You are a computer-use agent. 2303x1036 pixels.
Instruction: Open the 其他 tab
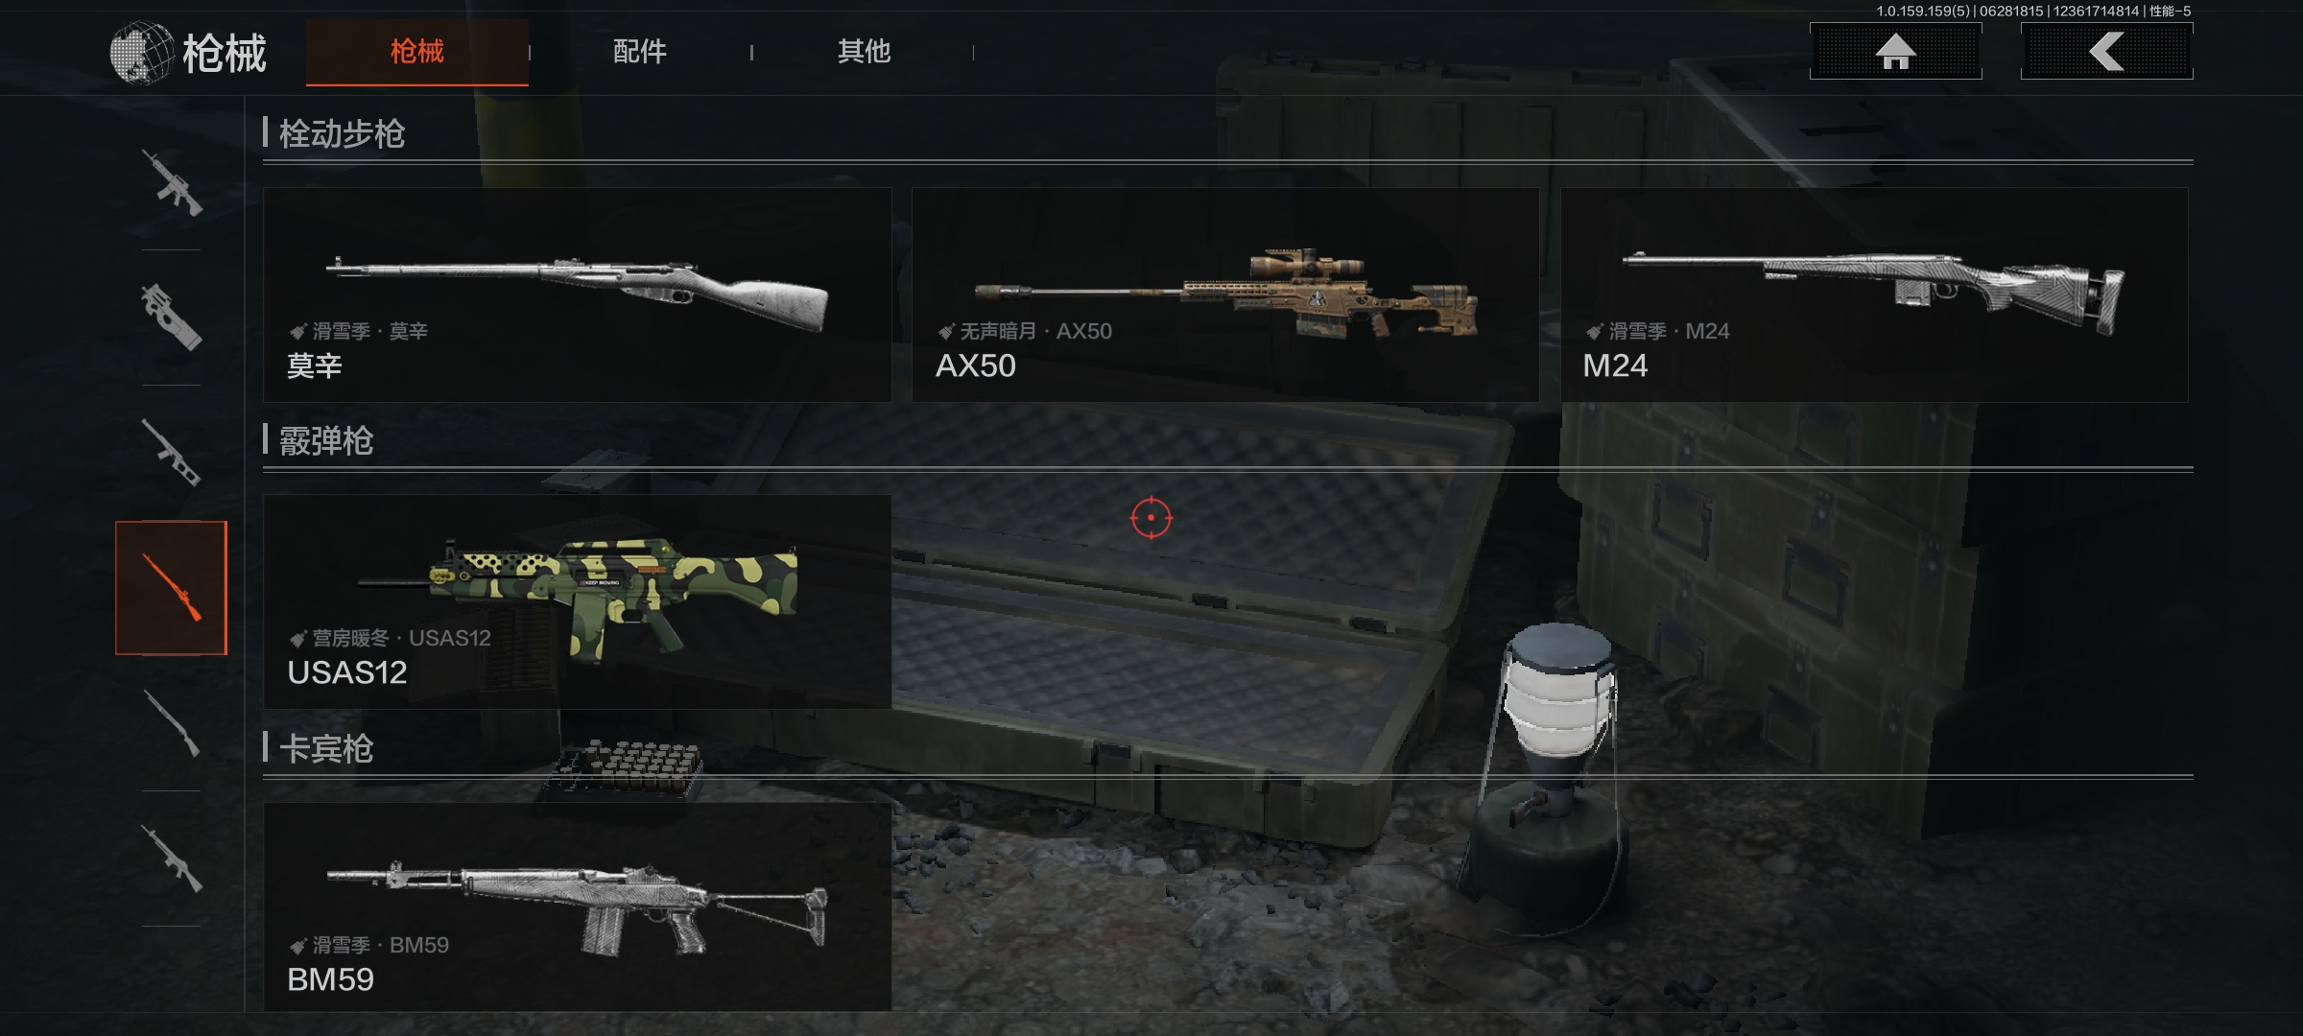click(864, 52)
